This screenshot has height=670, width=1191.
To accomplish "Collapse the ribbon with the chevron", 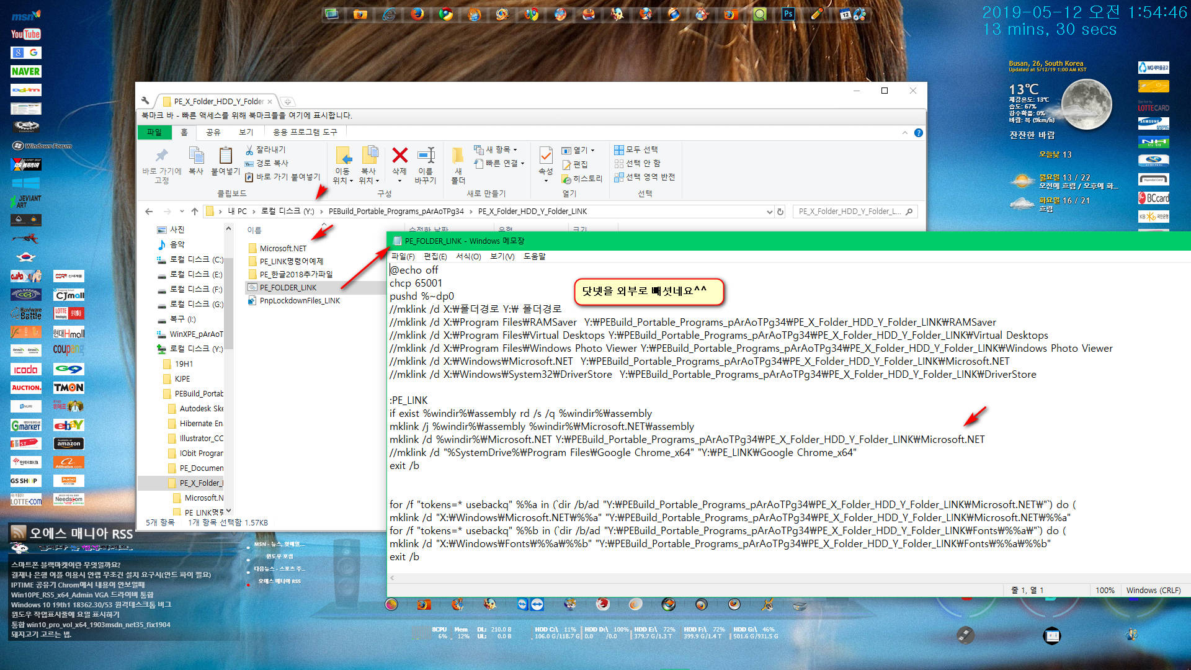I will (x=904, y=133).
